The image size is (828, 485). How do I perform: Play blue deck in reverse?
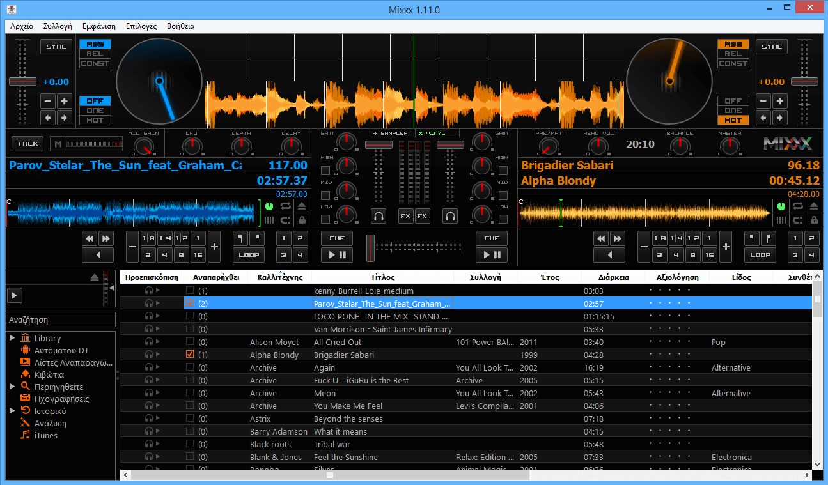pos(98,255)
